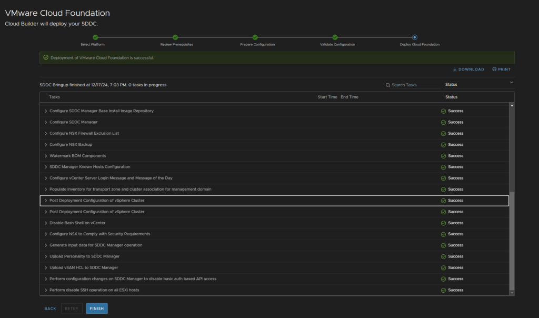Screen dimensions: 539x318
Task: Click success icon for Generate input data row
Action: pyautogui.click(x=443, y=245)
